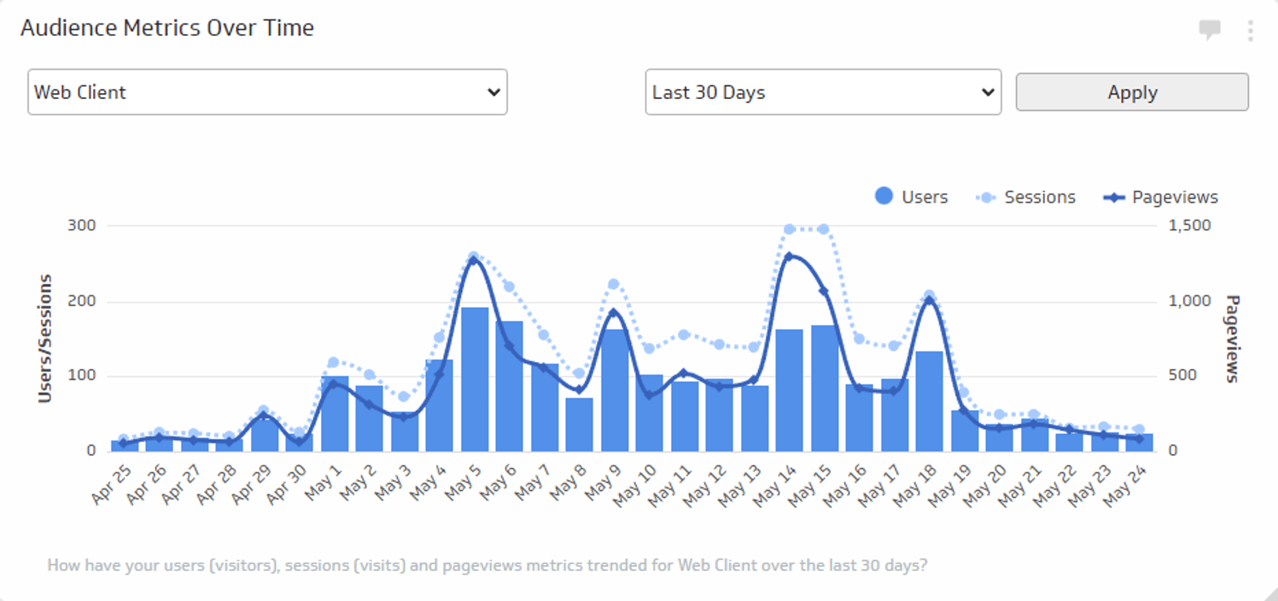Select the May 15 users bar
The height and width of the screenshot is (601, 1278).
point(824,388)
